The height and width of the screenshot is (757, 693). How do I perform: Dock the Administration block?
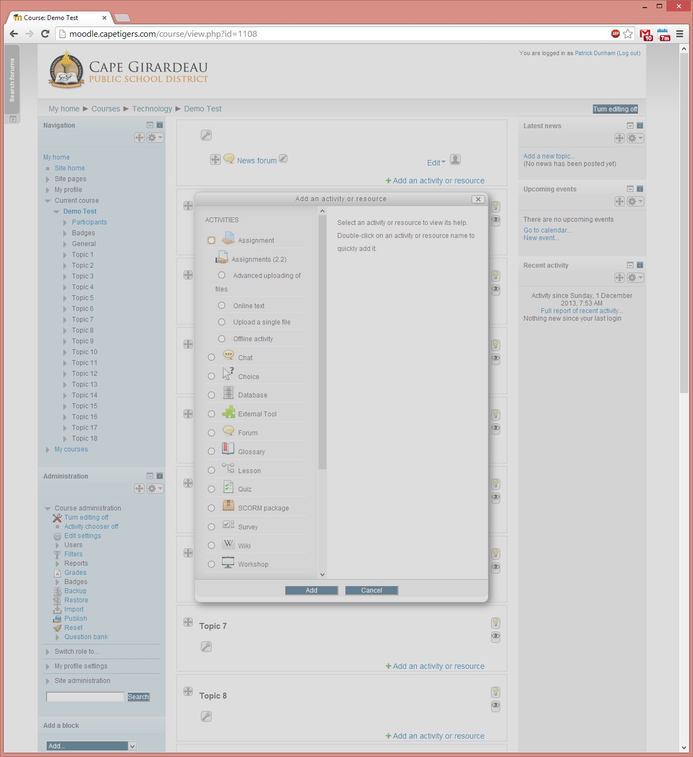[x=160, y=476]
